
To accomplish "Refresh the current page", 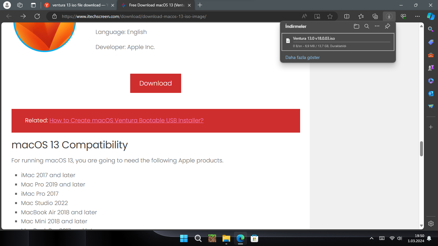I will 37,16.
